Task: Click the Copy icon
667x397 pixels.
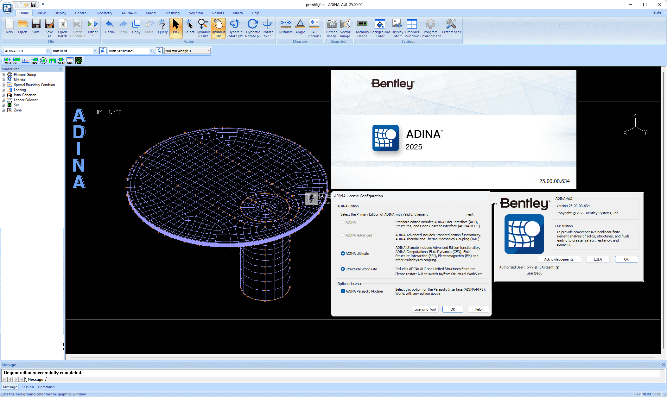Action: point(136,27)
